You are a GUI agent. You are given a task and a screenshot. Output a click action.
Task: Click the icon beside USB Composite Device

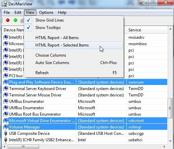pos(6,133)
